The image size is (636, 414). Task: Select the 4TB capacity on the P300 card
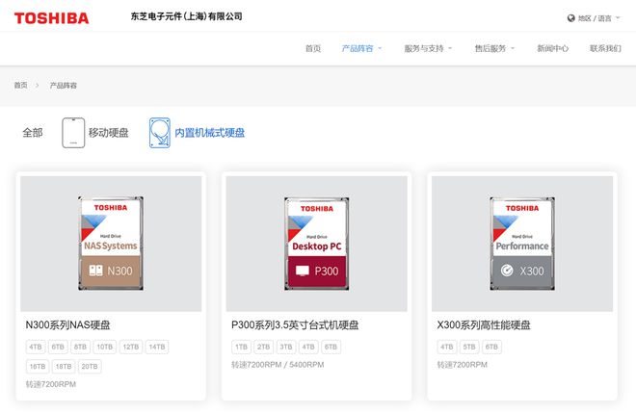[308, 348]
